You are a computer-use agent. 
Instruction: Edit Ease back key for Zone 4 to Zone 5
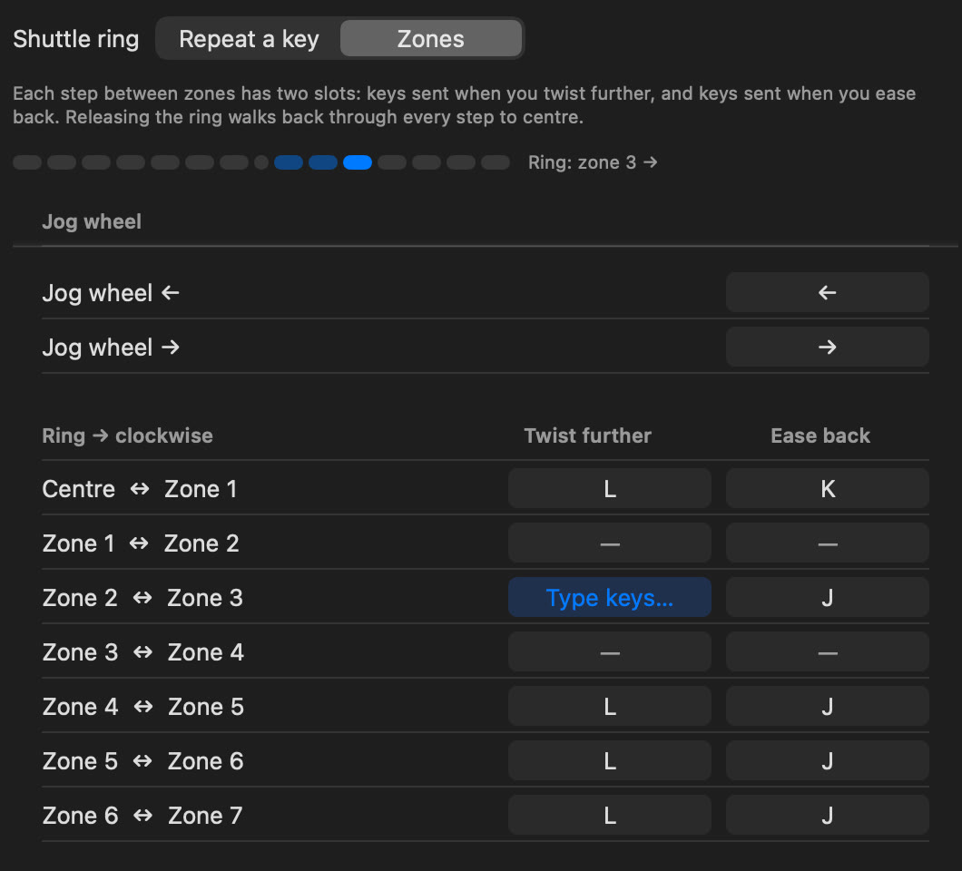coord(827,707)
